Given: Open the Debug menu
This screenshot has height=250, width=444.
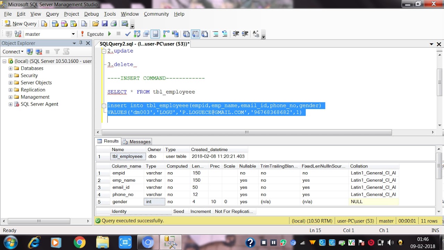Looking at the screenshot, I should coord(92,14).
